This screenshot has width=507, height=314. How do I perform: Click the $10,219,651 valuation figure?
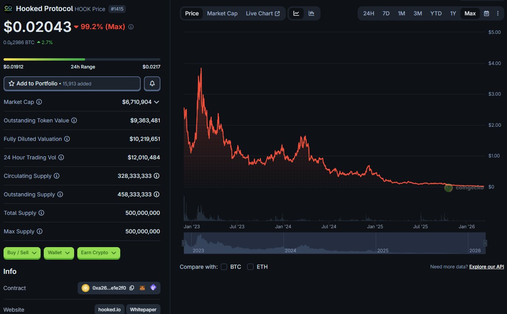coord(145,139)
